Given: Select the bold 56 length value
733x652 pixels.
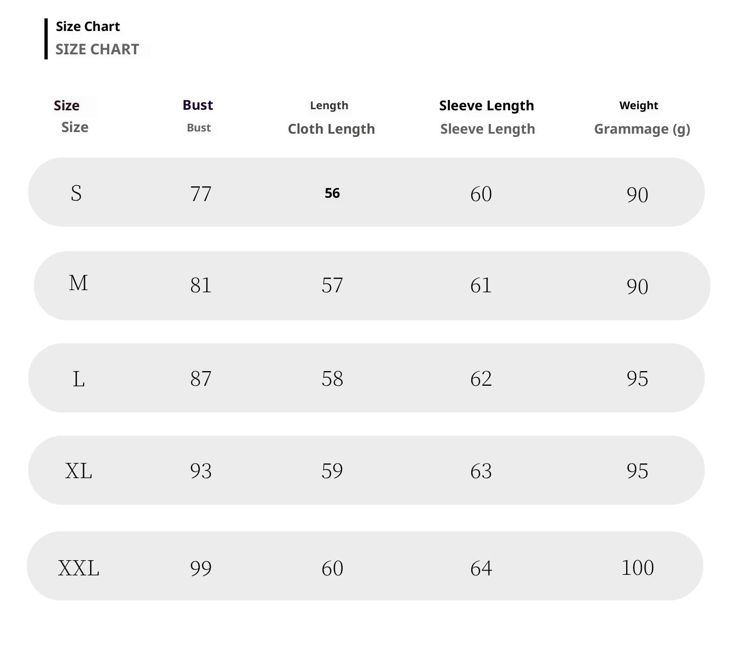Looking at the screenshot, I should [332, 193].
